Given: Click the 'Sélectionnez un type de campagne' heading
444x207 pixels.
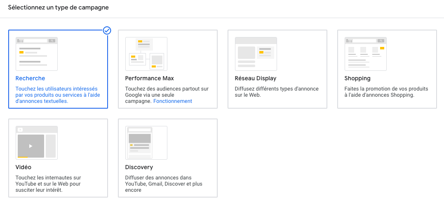Looking at the screenshot, I should (x=59, y=7).
